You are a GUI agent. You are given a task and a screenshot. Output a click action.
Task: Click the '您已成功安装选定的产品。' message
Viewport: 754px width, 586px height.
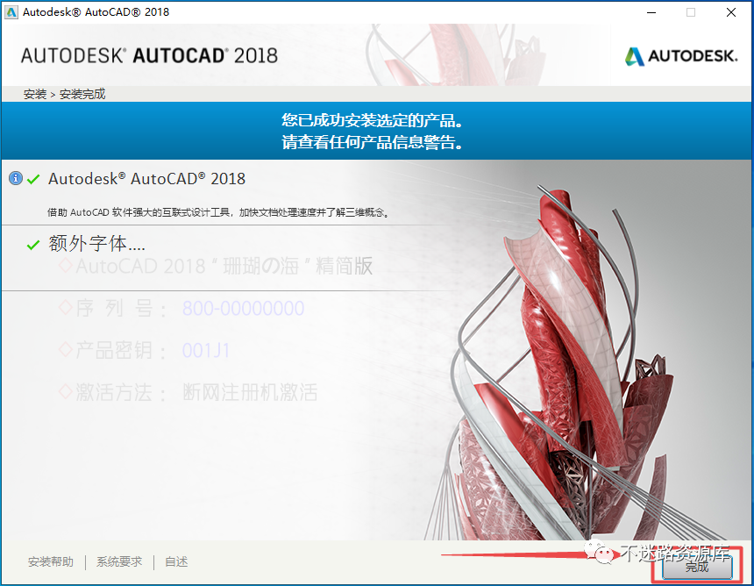click(x=373, y=120)
